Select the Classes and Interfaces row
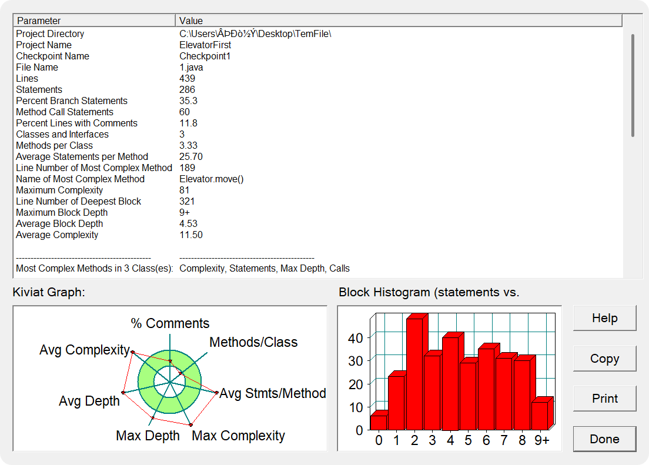649x465 pixels. (318, 134)
